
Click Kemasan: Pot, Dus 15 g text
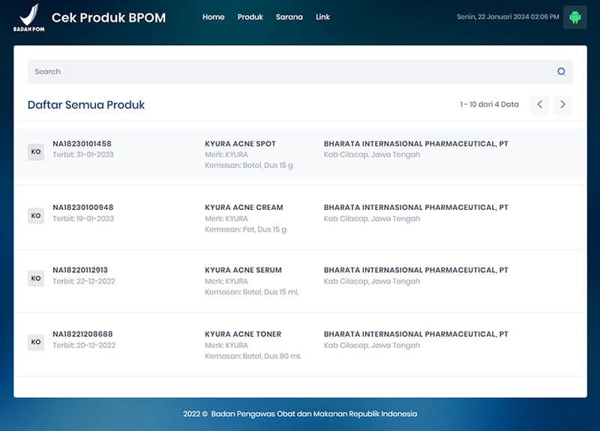click(x=245, y=229)
